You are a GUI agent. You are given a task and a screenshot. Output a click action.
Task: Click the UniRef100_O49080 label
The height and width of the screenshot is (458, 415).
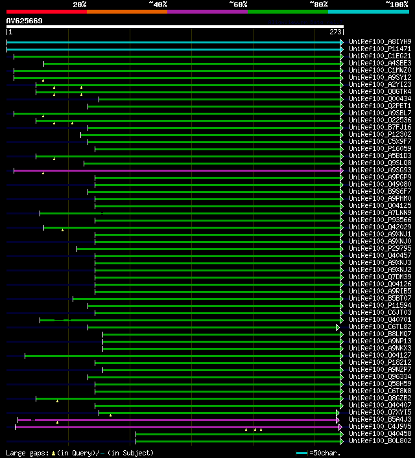pos(380,184)
